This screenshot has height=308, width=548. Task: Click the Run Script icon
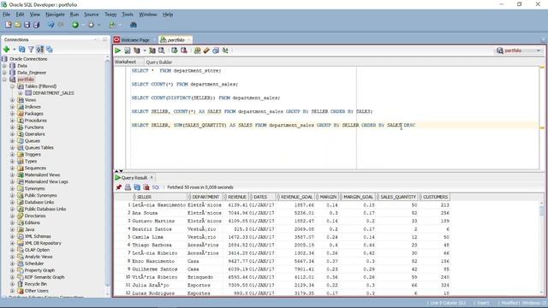click(128, 50)
